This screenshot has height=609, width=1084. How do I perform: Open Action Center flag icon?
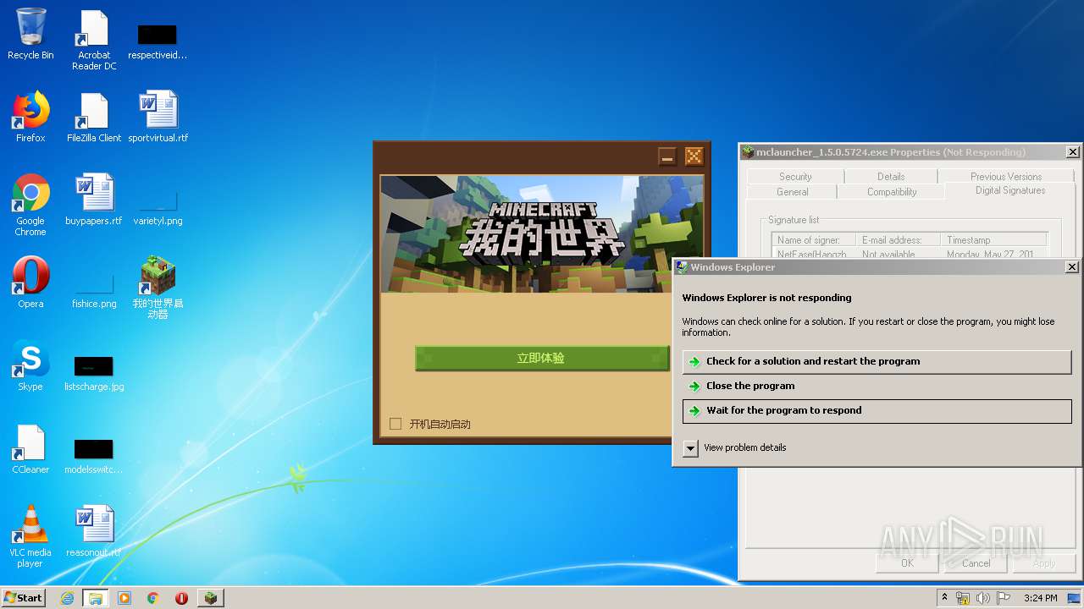pos(1002,598)
